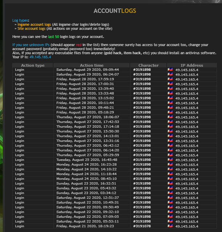
Task: Click the Saturday, August 22 2020, 09:32:10 time
Action: [x=87, y=212]
